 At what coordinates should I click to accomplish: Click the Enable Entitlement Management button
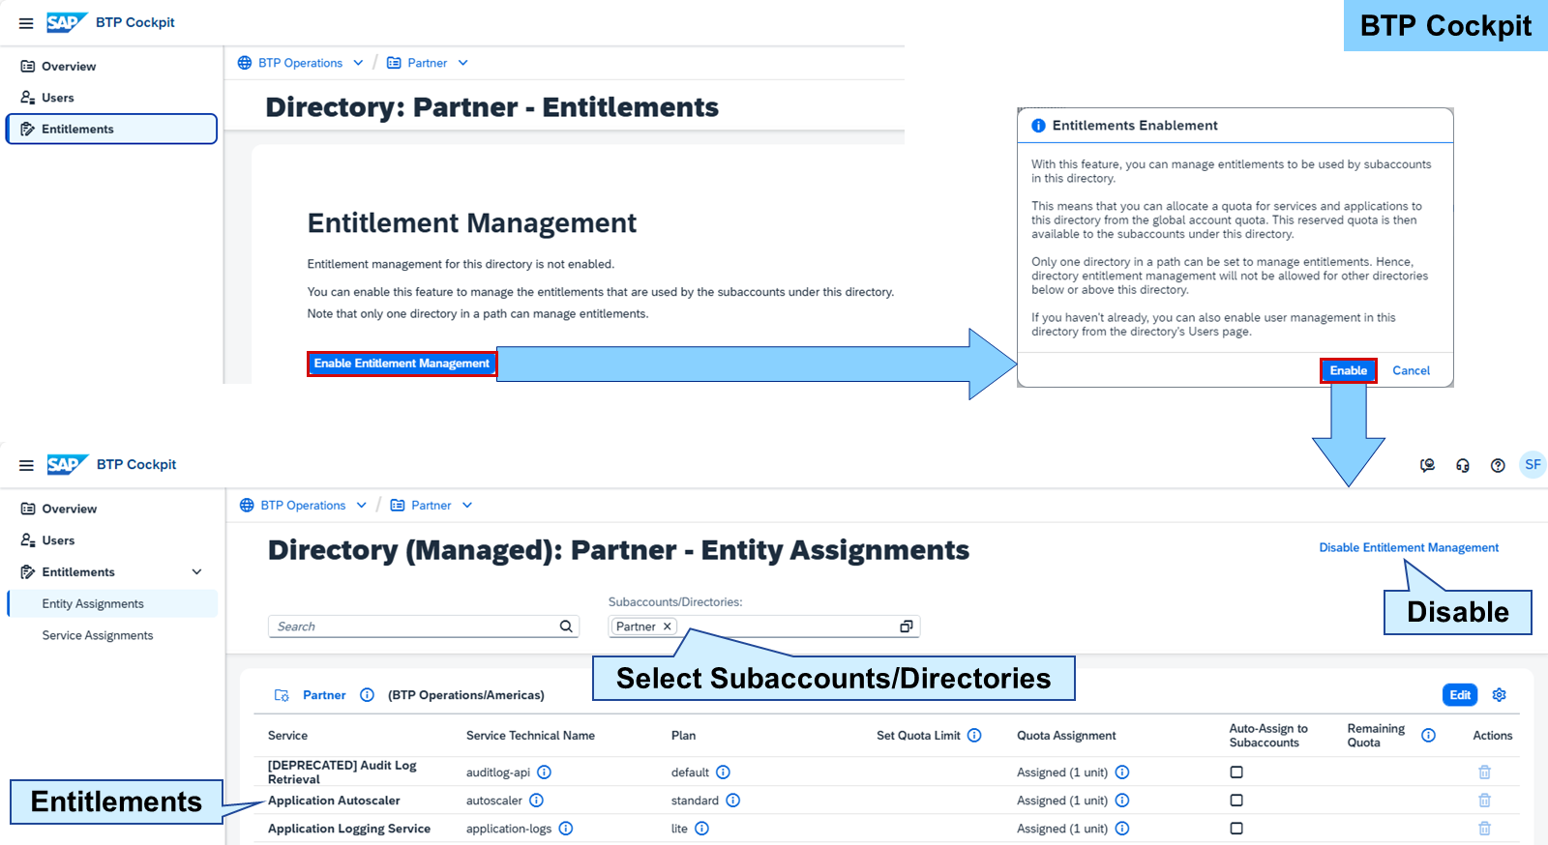(402, 364)
